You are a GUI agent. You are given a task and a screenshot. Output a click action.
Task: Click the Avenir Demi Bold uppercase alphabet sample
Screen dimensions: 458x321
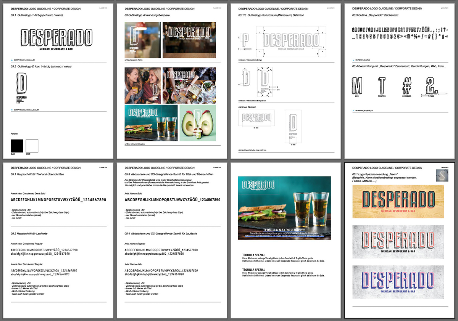(58, 200)
